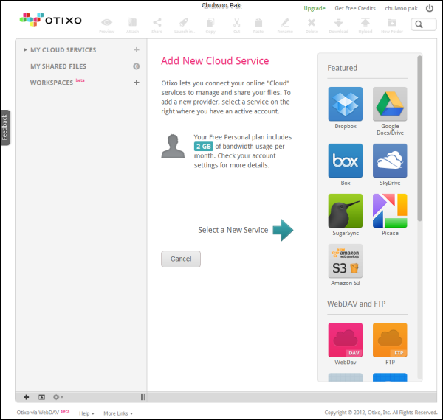Open the Help dropdown menu
443x420 pixels.
coord(86,413)
